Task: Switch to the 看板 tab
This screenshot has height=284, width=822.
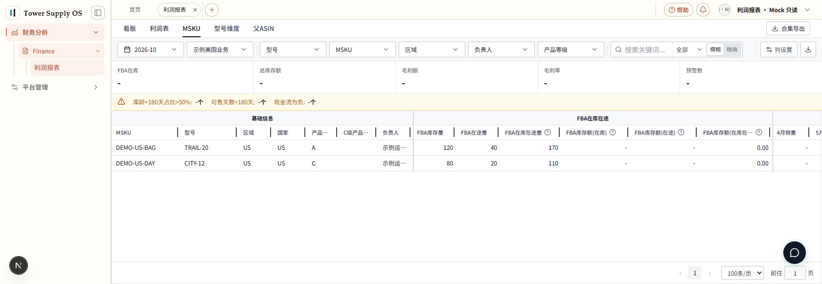Action: (x=130, y=28)
